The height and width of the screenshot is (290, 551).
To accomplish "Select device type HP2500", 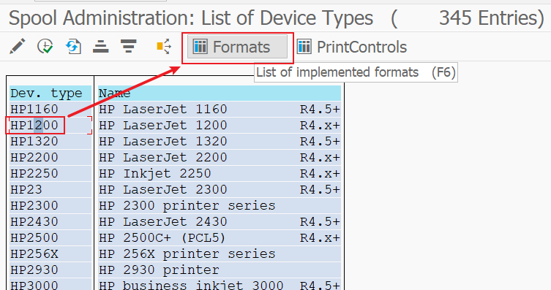I will [x=34, y=238].
